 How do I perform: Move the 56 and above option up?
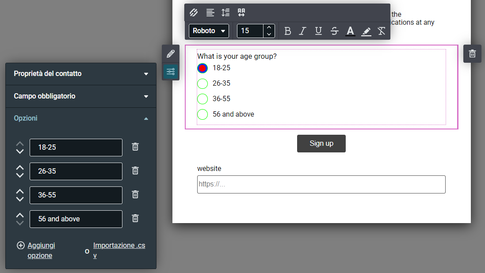(x=20, y=215)
